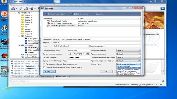Select user 1984wot1984 in channel tree

34,50
